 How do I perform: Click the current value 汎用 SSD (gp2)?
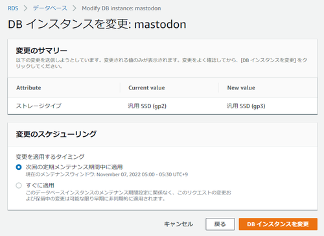tap(147, 106)
